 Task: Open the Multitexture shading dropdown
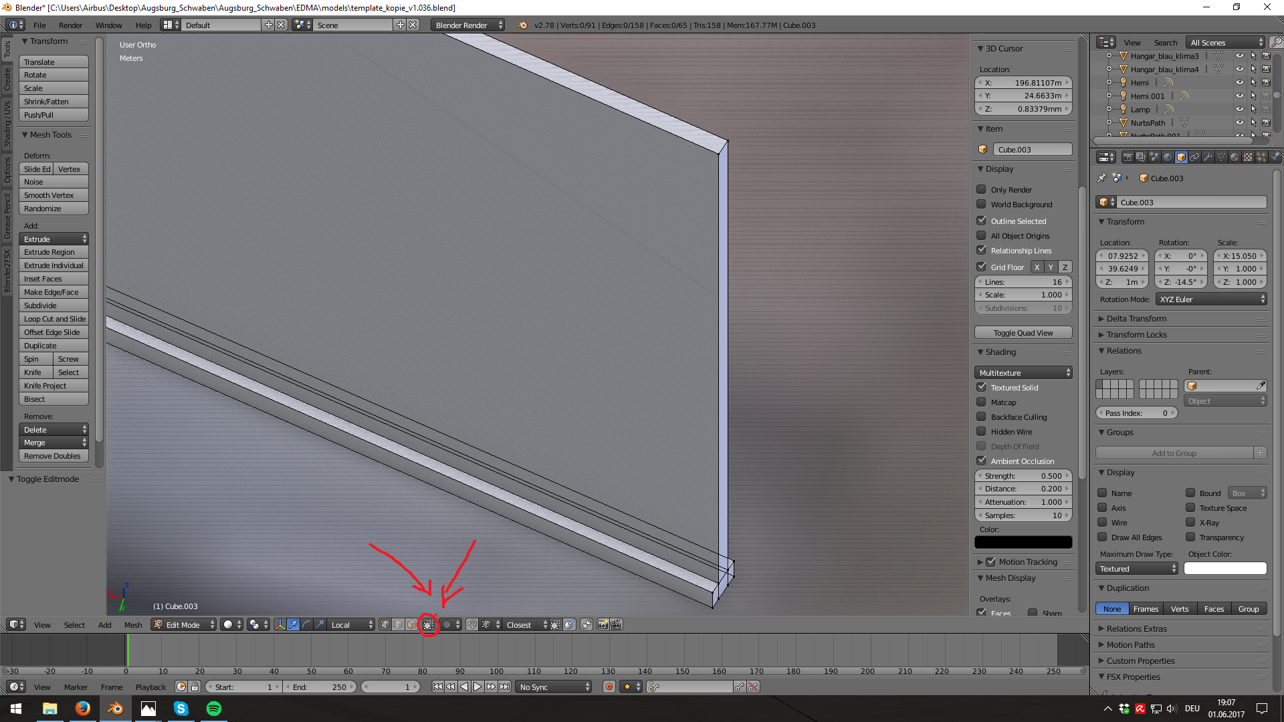click(x=1023, y=372)
